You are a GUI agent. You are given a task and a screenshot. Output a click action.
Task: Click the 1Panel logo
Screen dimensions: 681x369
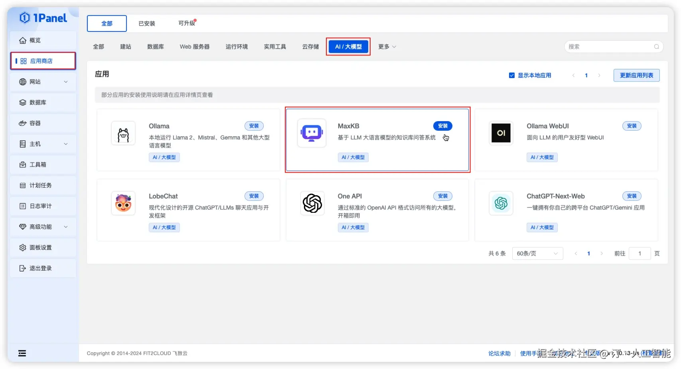point(43,18)
